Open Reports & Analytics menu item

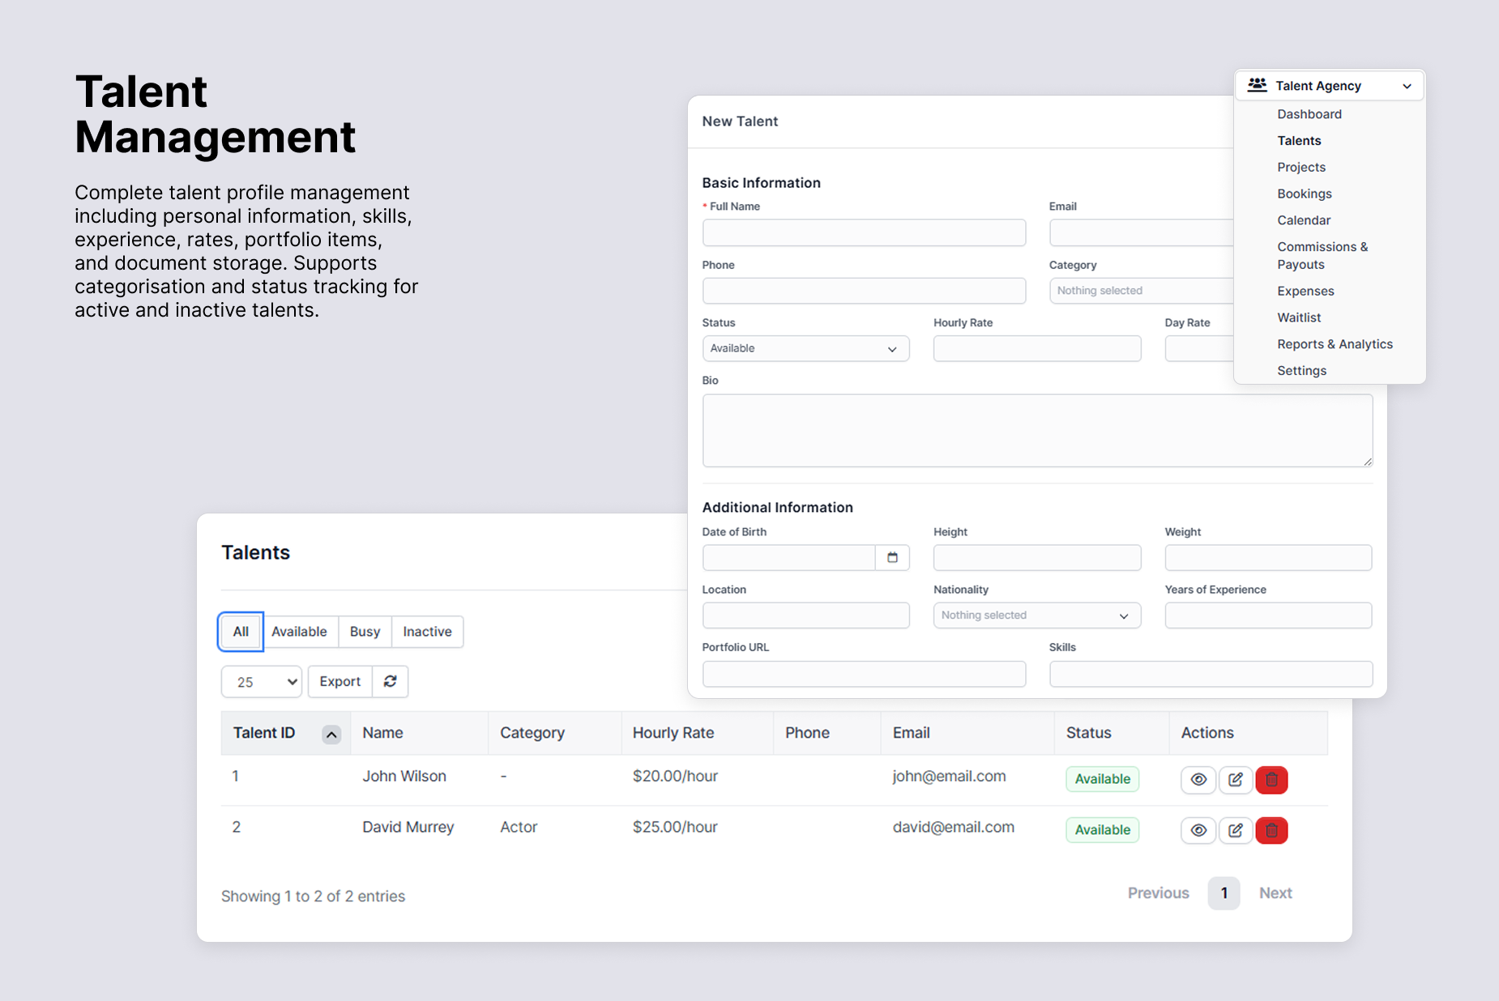click(x=1335, y=344)
